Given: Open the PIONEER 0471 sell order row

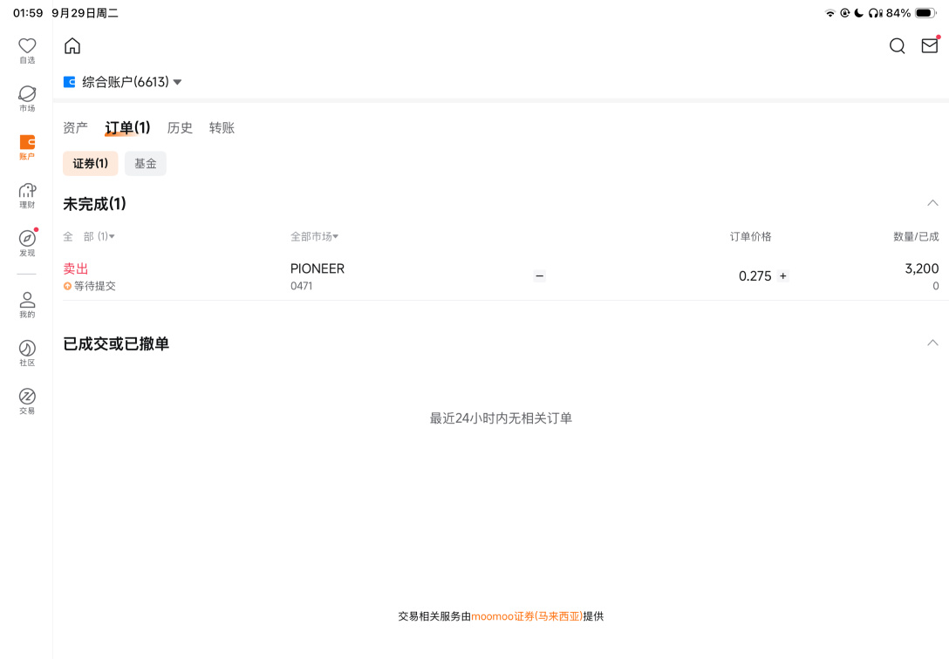Looking at the screenshot, I should 502,276.
